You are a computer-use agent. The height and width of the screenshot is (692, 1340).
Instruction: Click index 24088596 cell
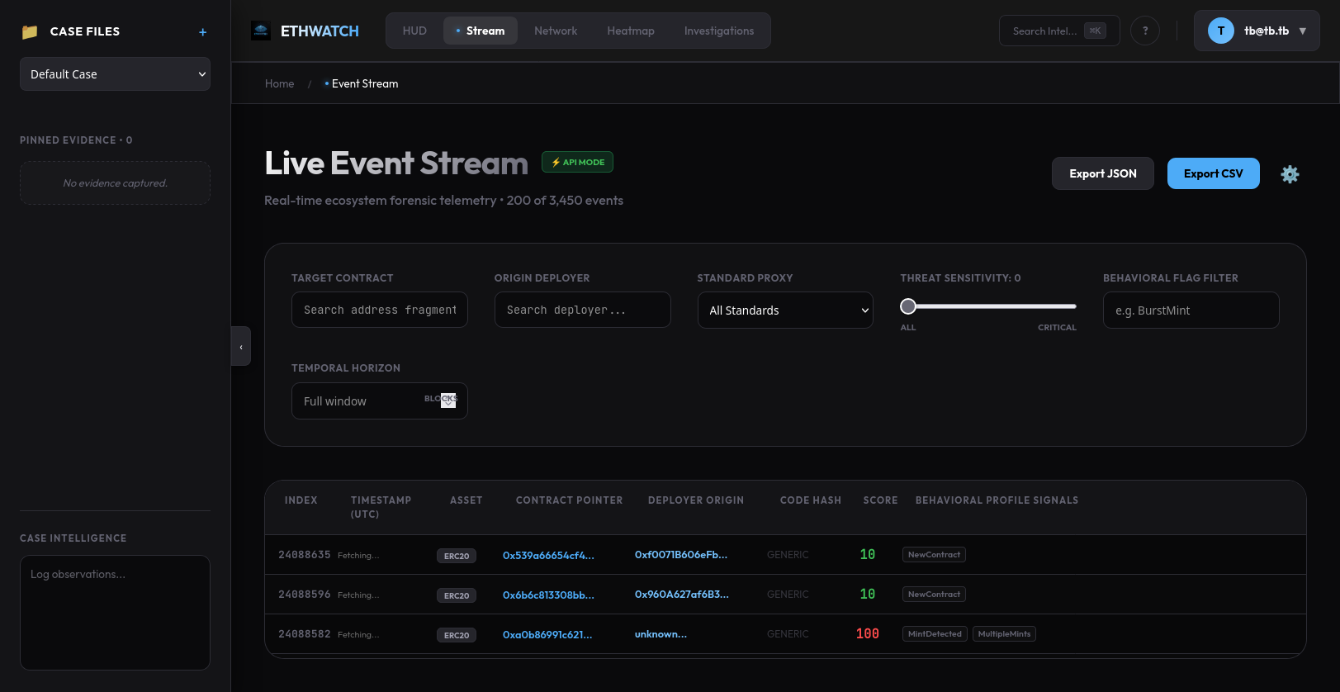[x=305, y=595]
